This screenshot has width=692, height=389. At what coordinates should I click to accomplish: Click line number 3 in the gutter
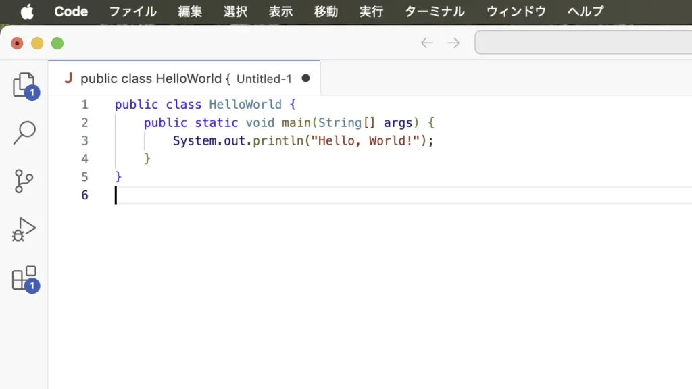84,140
